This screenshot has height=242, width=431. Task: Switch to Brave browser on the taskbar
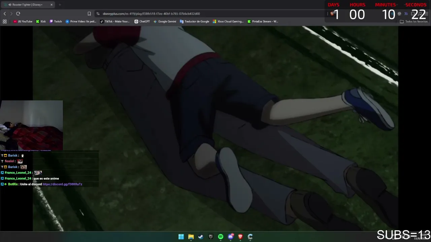(240, 237)
